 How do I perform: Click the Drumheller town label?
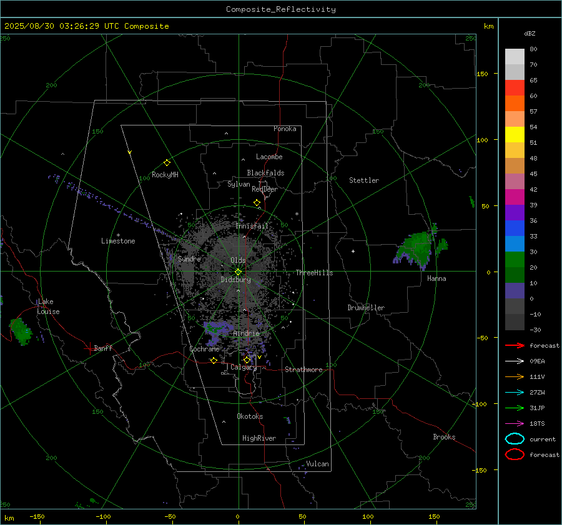[366, 308]
